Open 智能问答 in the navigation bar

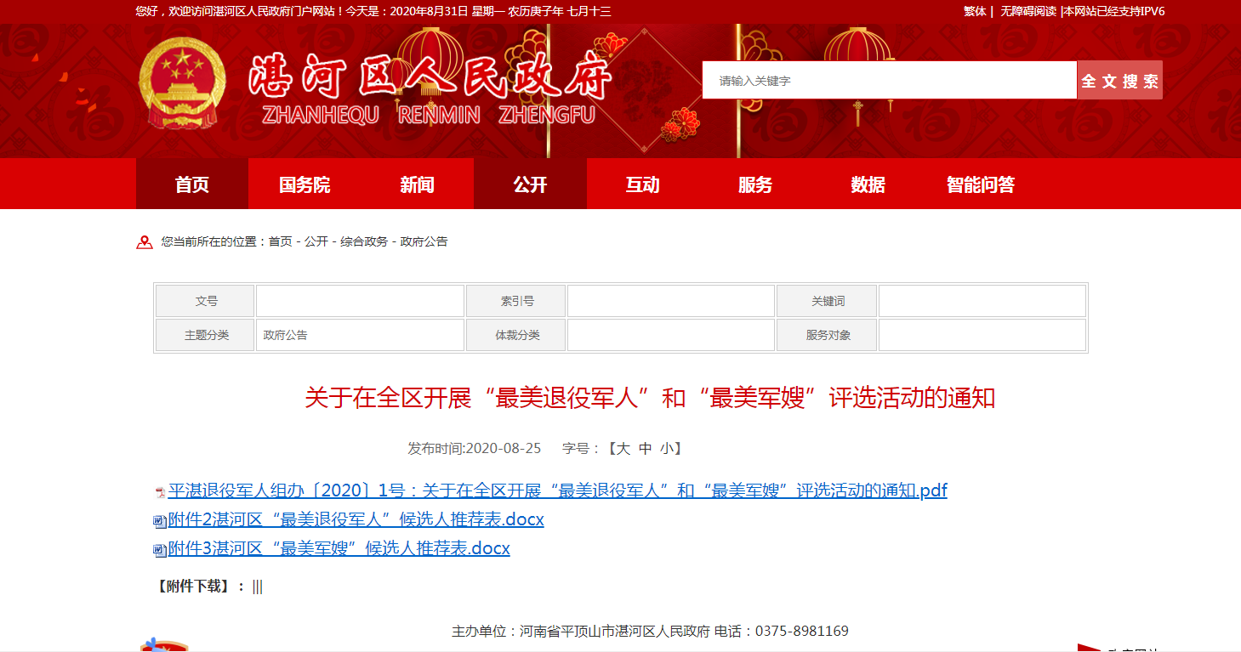(x=981, y=184)
